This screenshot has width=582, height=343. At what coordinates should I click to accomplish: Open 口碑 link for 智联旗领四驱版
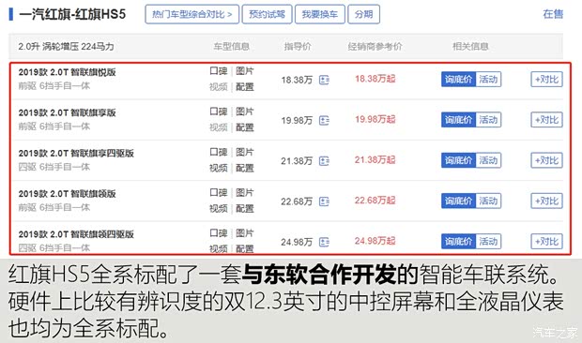(219, 233)
